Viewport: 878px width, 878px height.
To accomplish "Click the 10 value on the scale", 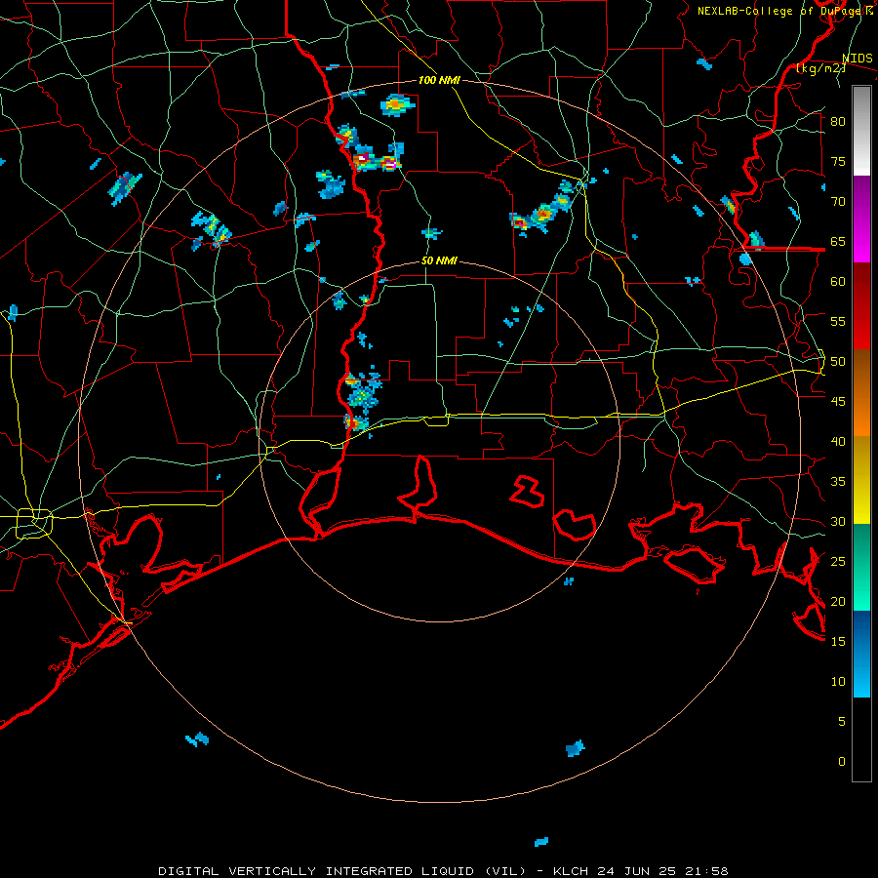I will [838, 682].
